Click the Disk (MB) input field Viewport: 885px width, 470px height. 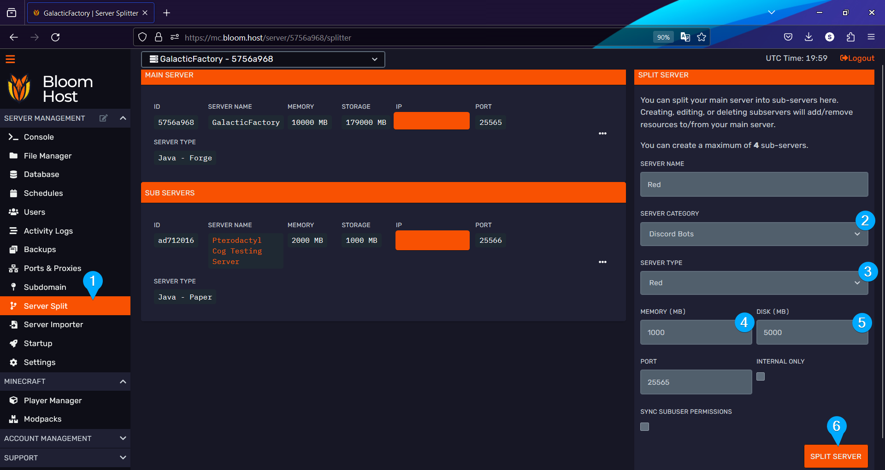click(812, 332)
